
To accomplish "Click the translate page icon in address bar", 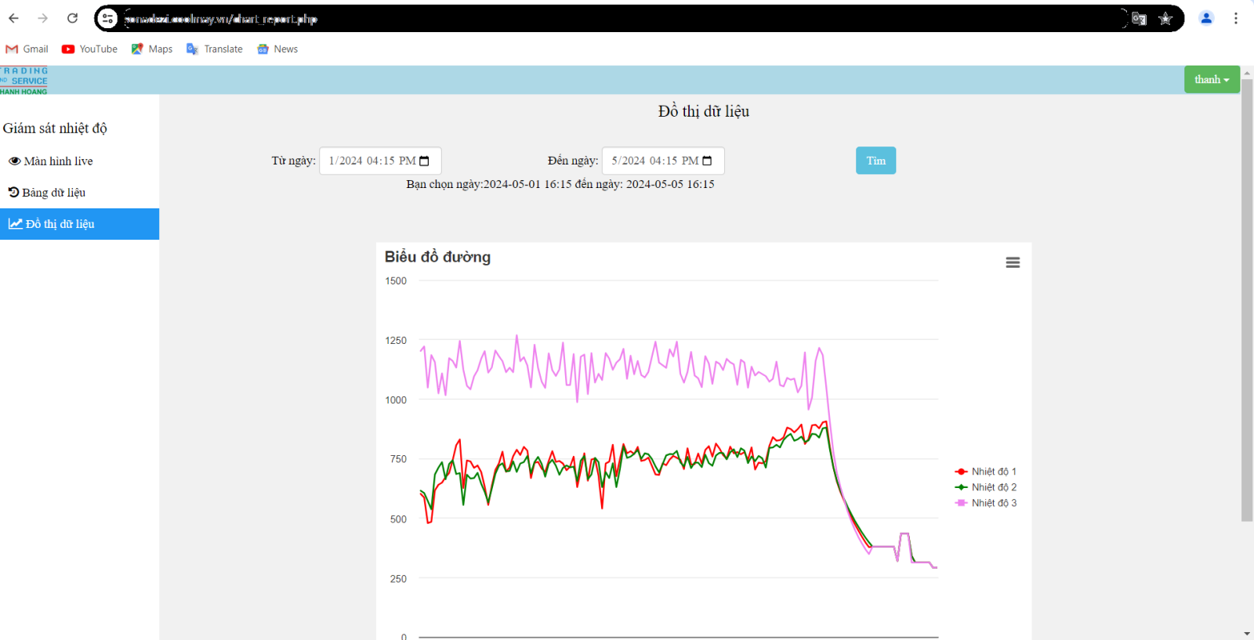I will pos(1139,19).
